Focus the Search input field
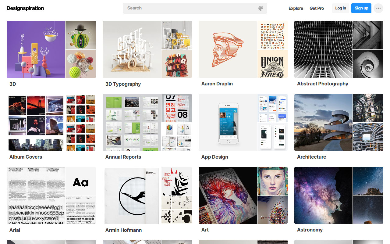 click(195, 8)
